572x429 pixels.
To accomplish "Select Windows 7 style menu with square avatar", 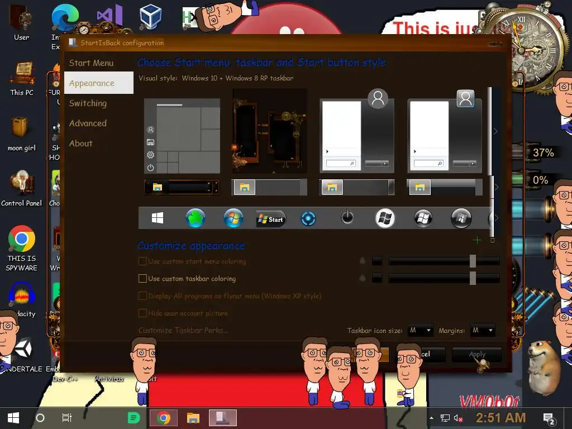I will (445, 131).
